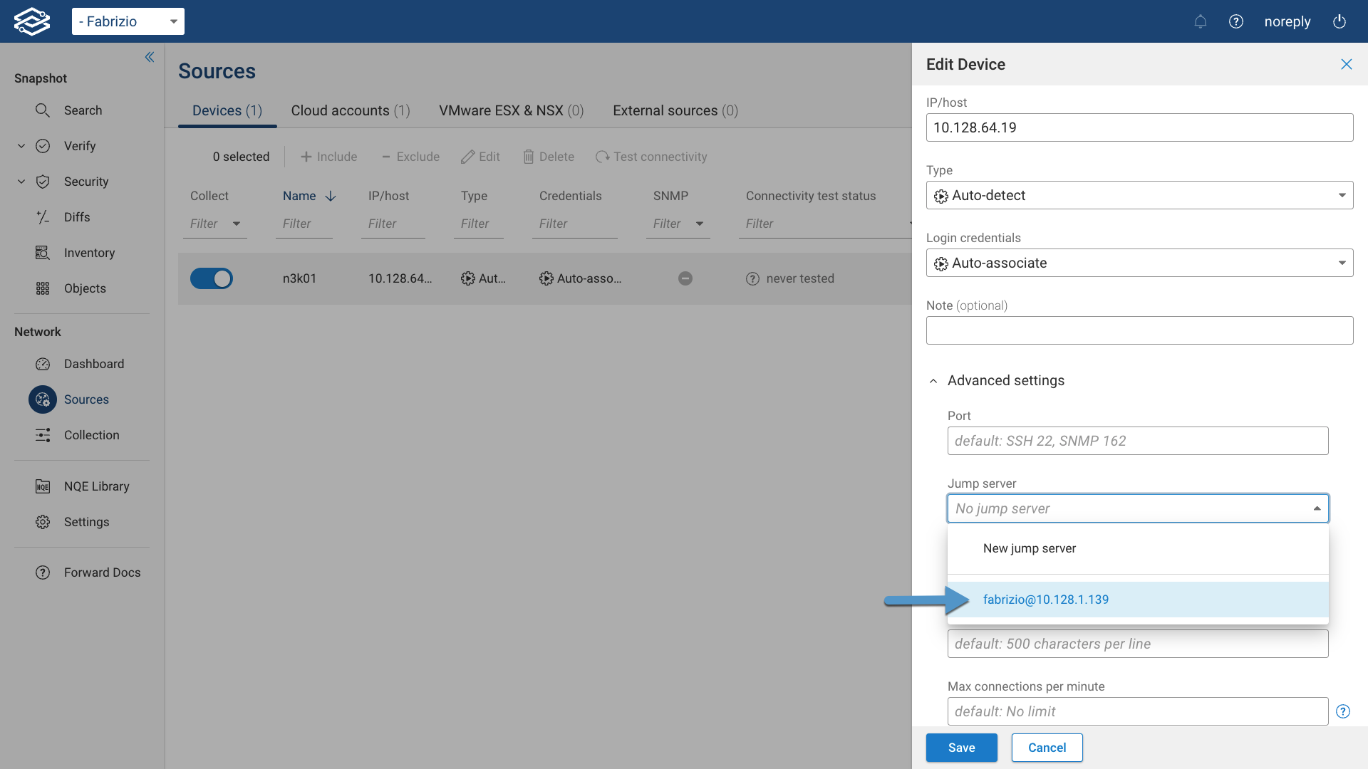Choose New jump server option

click(1030, 548)
